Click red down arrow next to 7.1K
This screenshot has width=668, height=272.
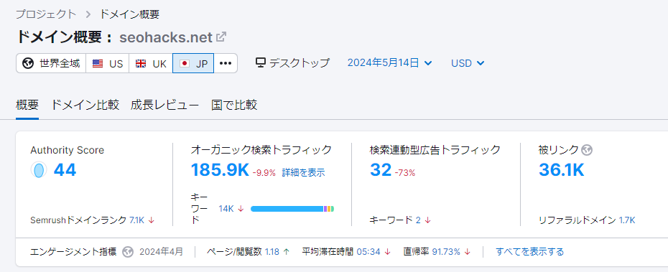pyautogui.click(x=151, y=220)
